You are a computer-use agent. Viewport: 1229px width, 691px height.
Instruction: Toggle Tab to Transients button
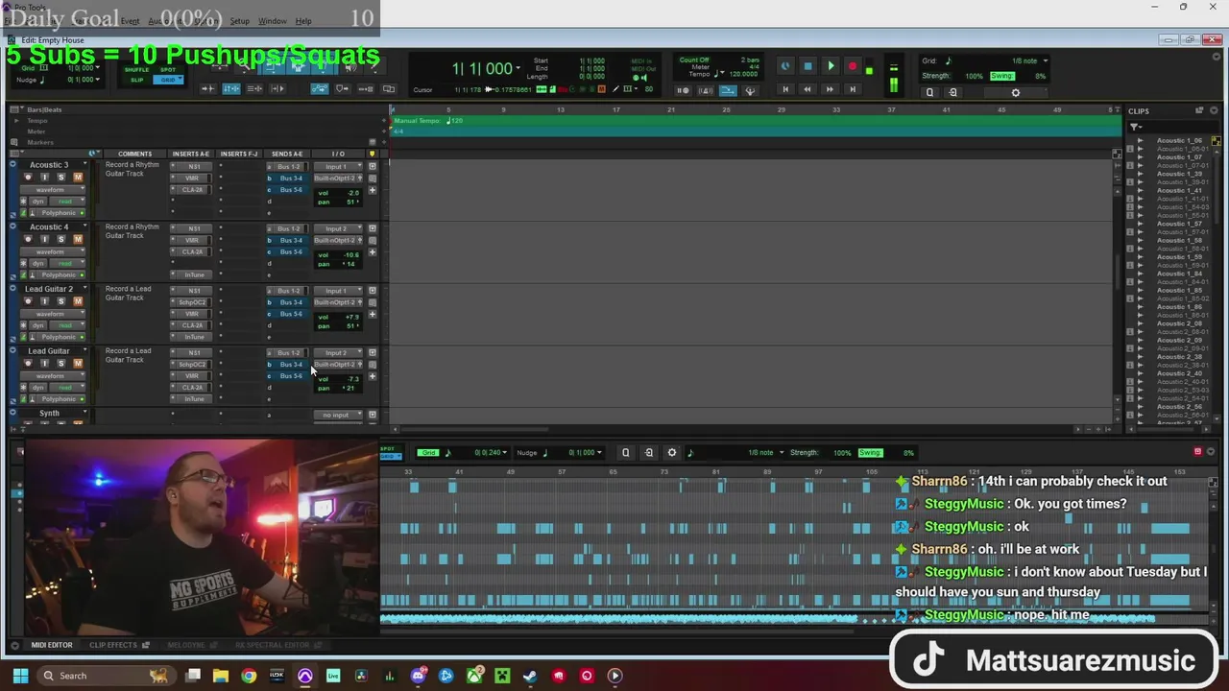[208, 89]
